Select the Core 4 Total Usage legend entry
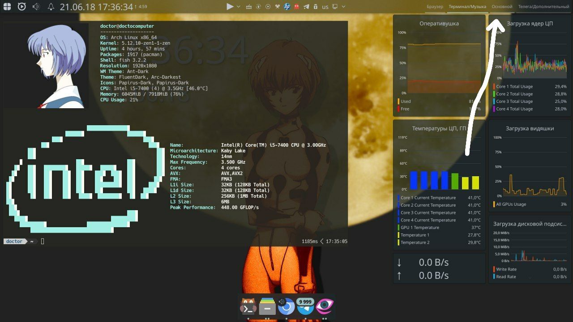 (x=530, y=109)
